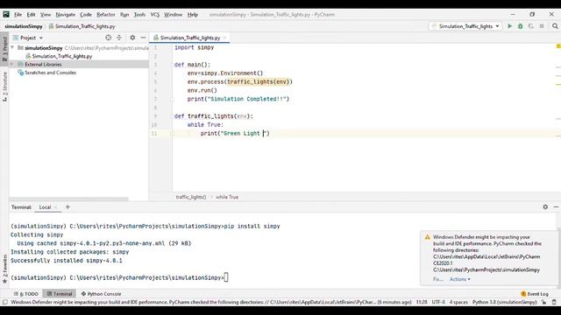Toggle the Structure side tool tab
This screenshot has width=561, height=315.
coord(4,87)
